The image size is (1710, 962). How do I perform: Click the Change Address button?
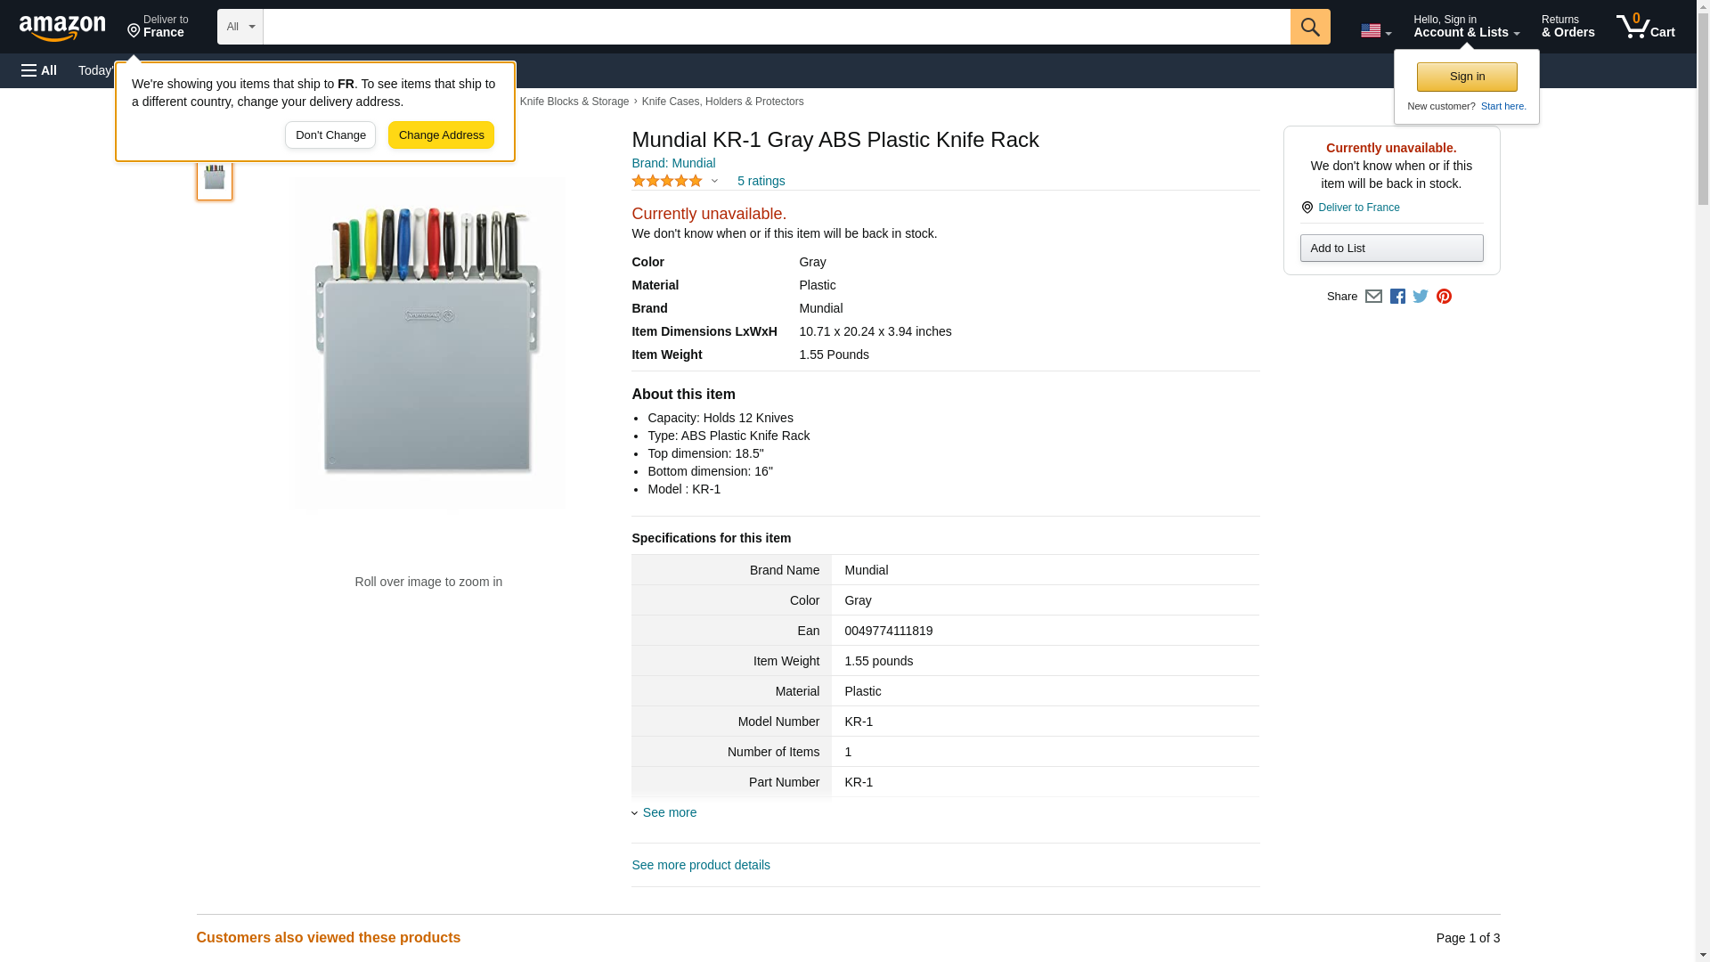(x=441, y=135)
